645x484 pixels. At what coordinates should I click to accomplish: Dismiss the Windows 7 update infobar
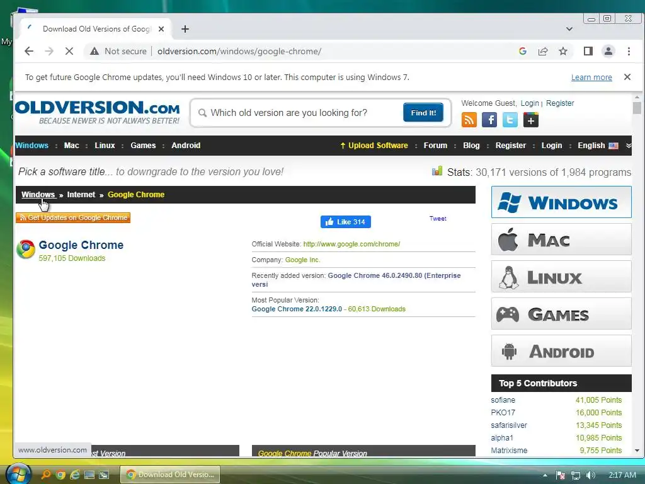coord(627,77)
